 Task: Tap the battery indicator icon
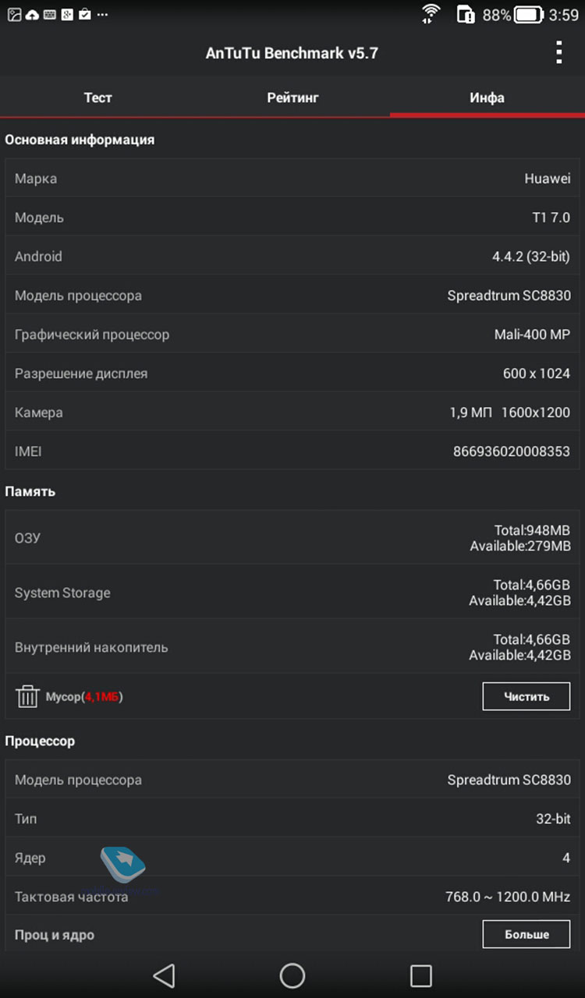pyautogui.click(x=528, y=14)
